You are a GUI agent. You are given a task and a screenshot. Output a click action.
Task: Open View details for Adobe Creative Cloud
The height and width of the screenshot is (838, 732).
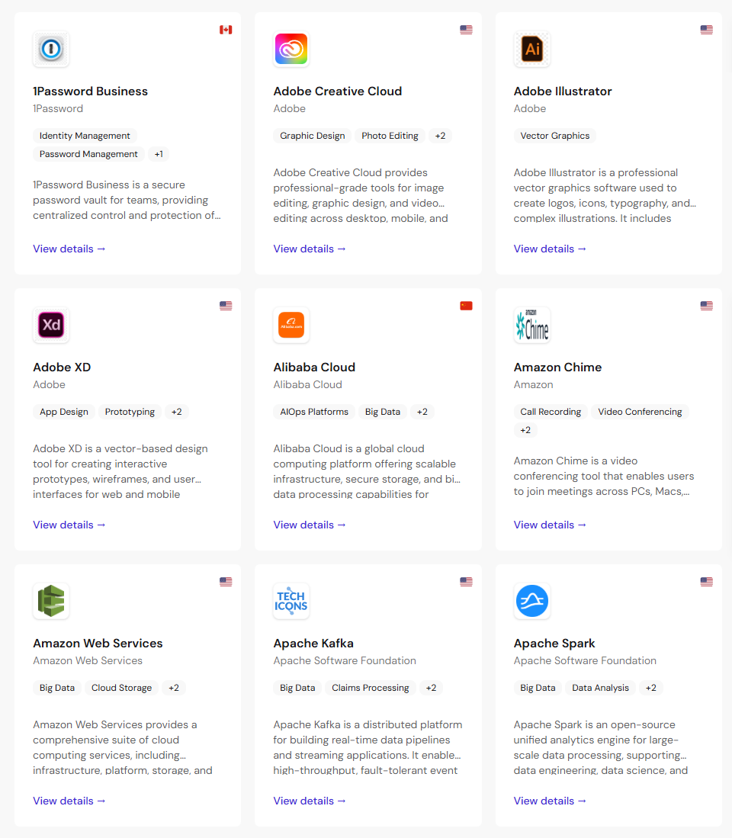tap(310, 249)
